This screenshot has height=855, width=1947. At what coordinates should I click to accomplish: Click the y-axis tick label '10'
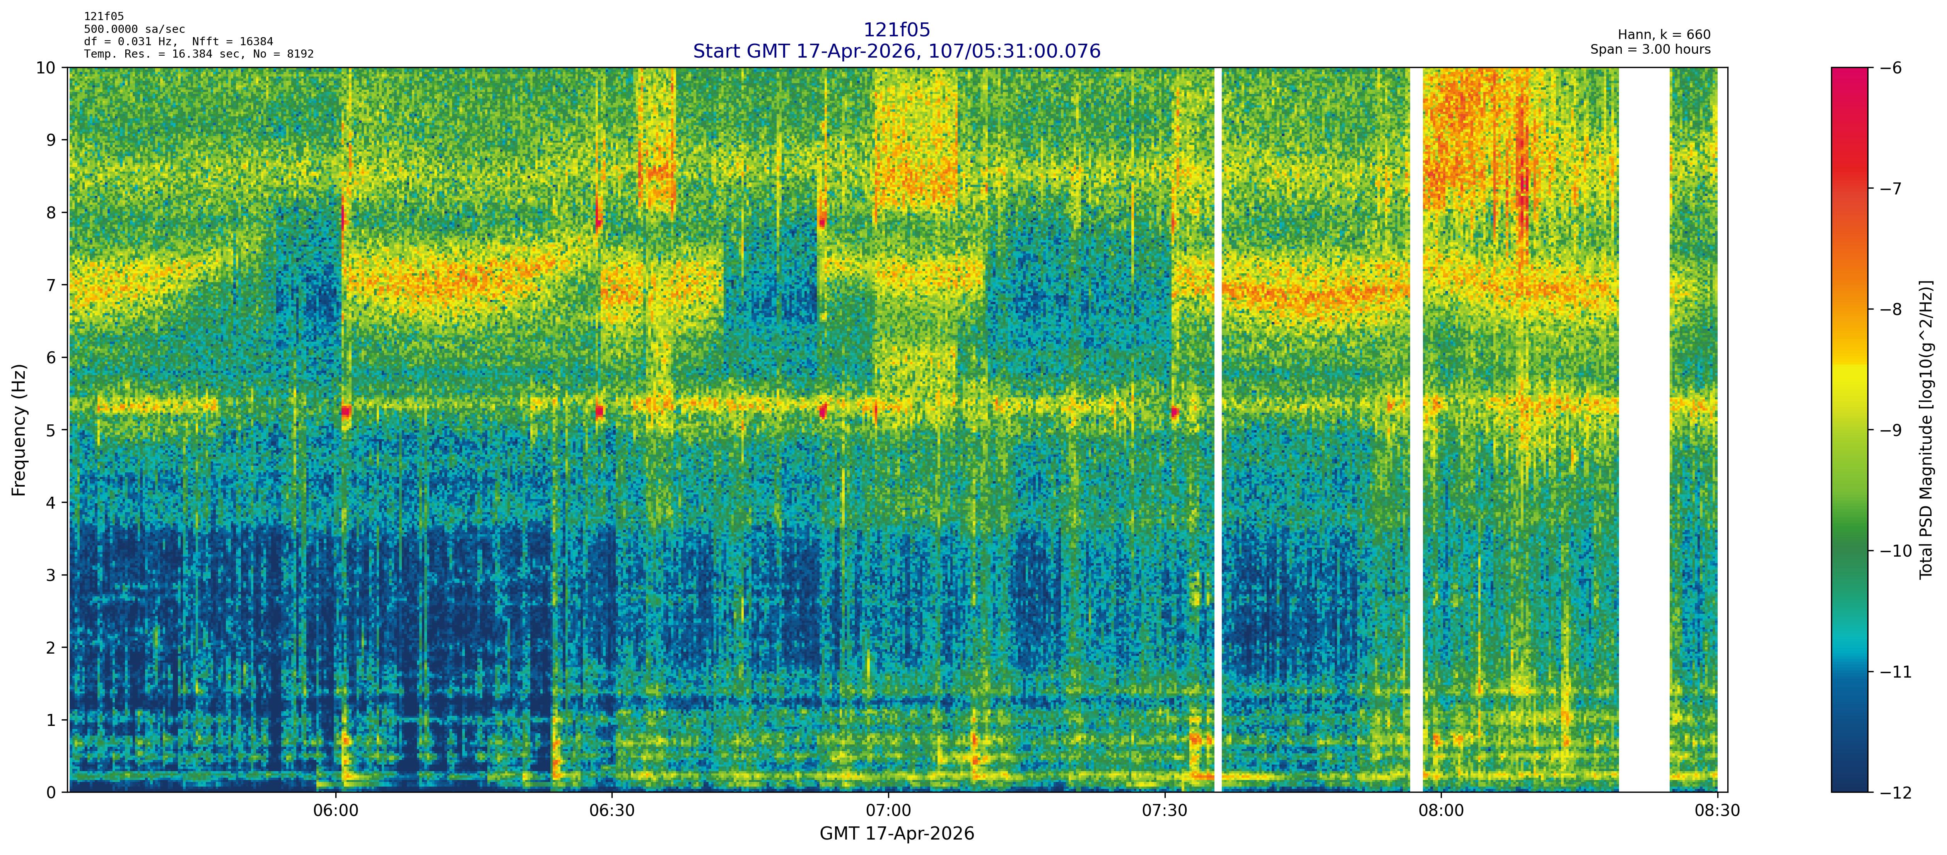(45, 68)
